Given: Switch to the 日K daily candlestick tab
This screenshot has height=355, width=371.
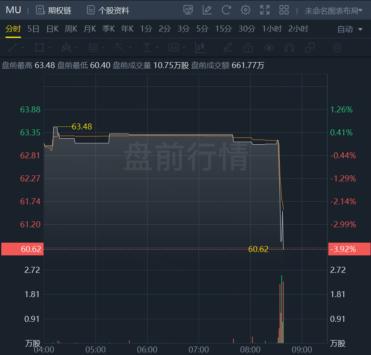Looking at the screenshot, I should point(52,29).
